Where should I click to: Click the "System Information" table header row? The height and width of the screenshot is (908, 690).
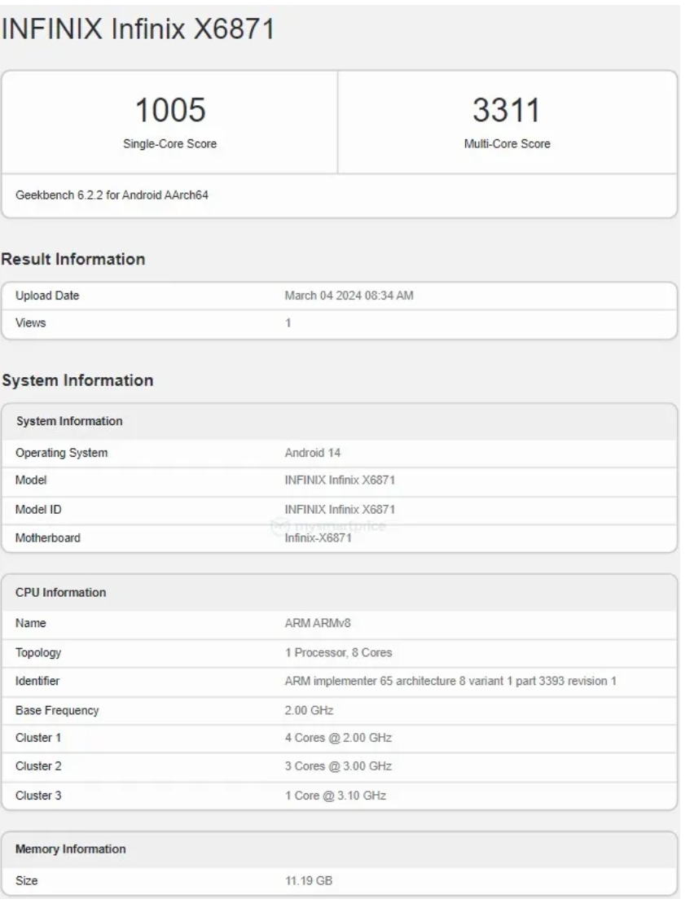pyautogui.click(x=340, y=422)
